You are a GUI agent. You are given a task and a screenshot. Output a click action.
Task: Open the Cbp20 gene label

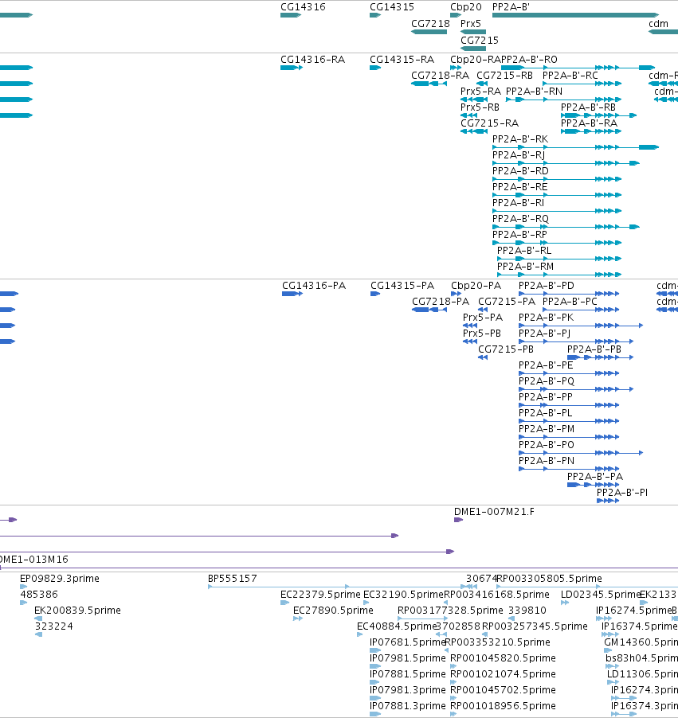(466, 7)
